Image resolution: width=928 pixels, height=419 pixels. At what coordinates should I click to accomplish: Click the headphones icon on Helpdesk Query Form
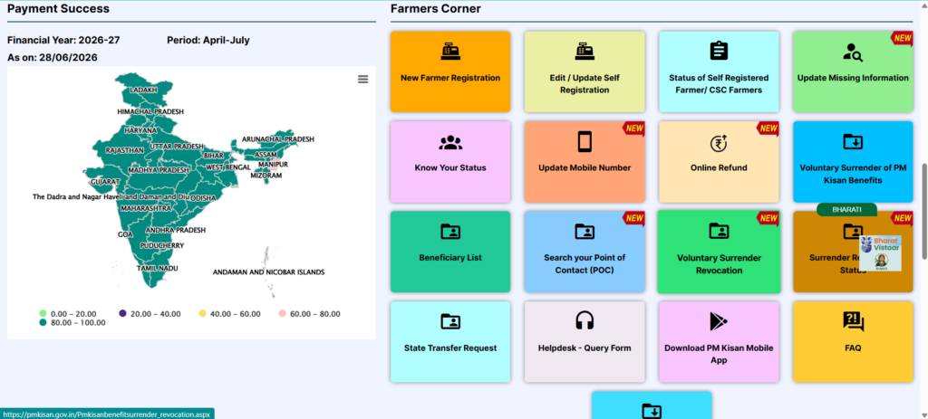tap(585, 321)
